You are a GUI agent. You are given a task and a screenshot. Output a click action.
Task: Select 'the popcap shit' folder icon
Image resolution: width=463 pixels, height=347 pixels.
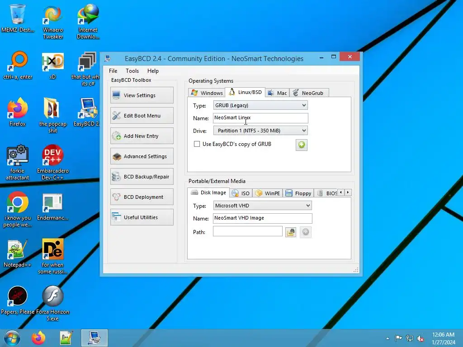(x=52, y=116)
